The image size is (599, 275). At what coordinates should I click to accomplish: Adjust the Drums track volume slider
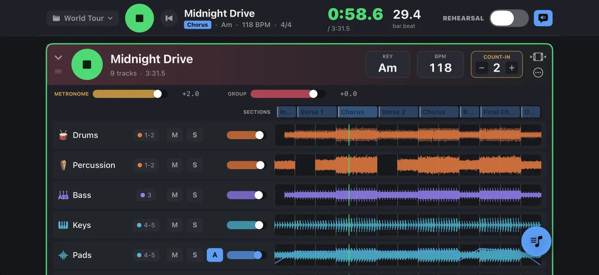(246, 135)
